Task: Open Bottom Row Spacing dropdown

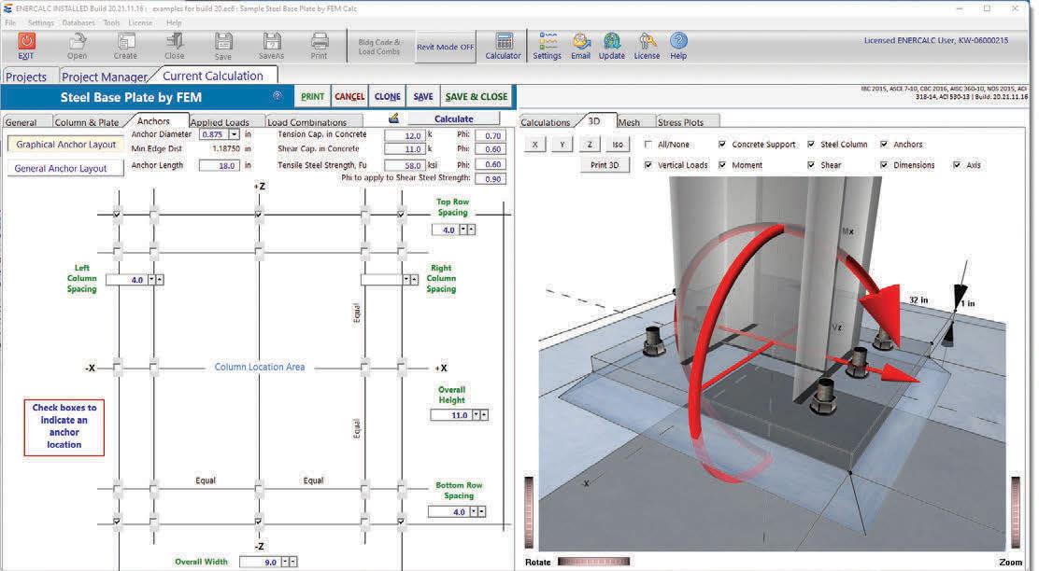Action: 473,511
